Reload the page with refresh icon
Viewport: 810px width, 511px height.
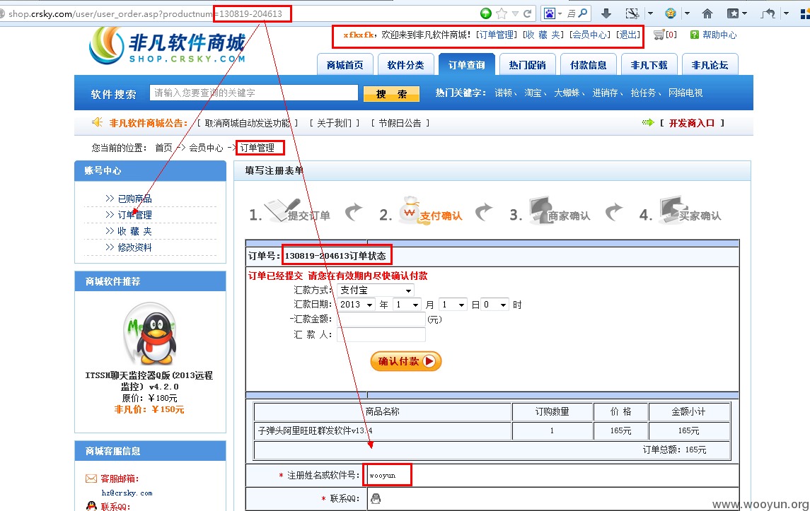click(528, 13)
